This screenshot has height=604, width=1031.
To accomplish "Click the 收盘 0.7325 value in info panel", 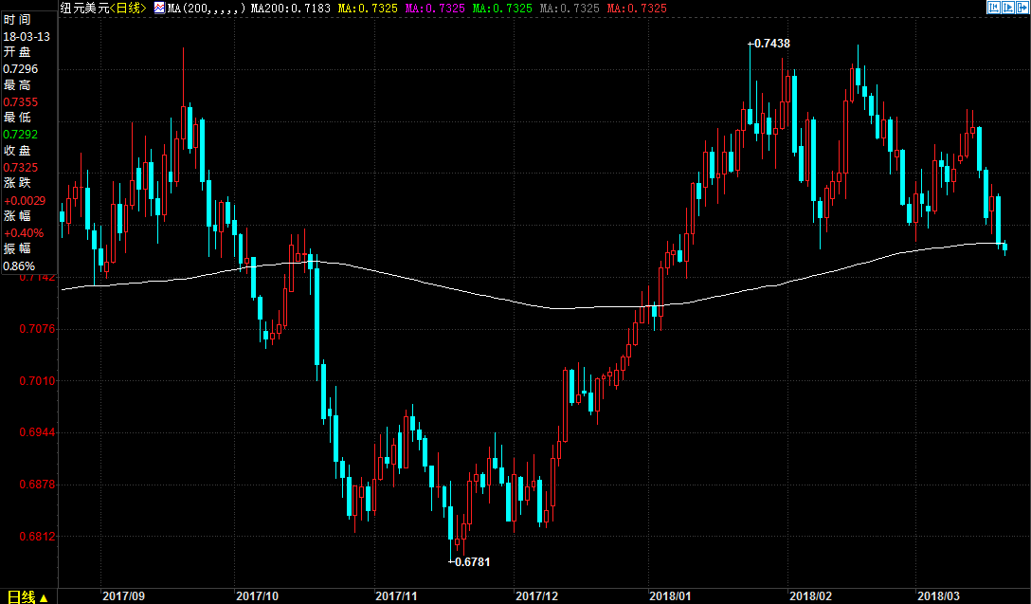I will [21, 167].
